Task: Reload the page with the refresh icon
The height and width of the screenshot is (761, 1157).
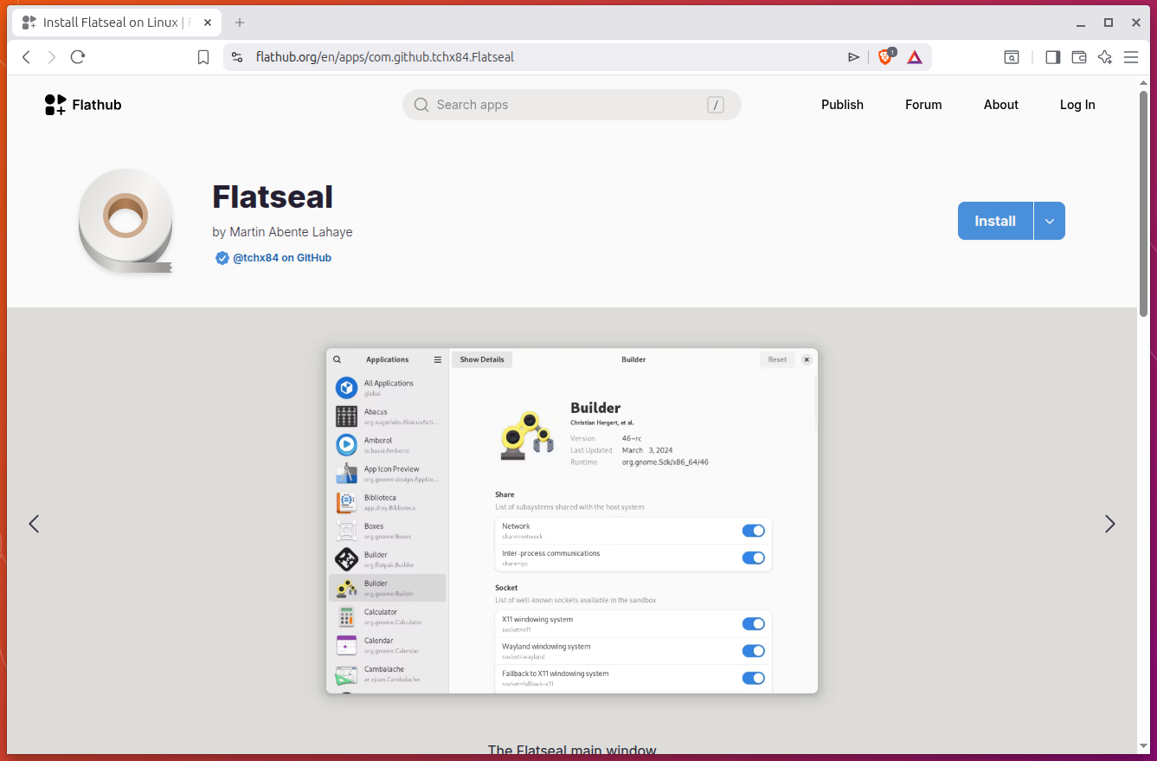Action: pyautogui.click(x=78, y=57)
